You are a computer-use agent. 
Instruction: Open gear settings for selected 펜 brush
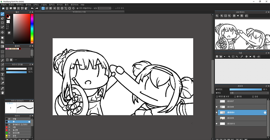pos(29,122)
